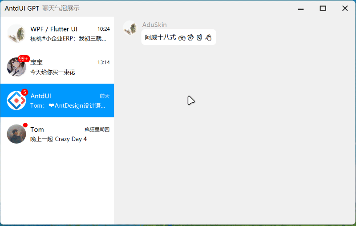The image size is (356, 226).
Task: Click the 核桃#小企业ERP message preview
Action: pyautogui.click(x=69, y=39)
